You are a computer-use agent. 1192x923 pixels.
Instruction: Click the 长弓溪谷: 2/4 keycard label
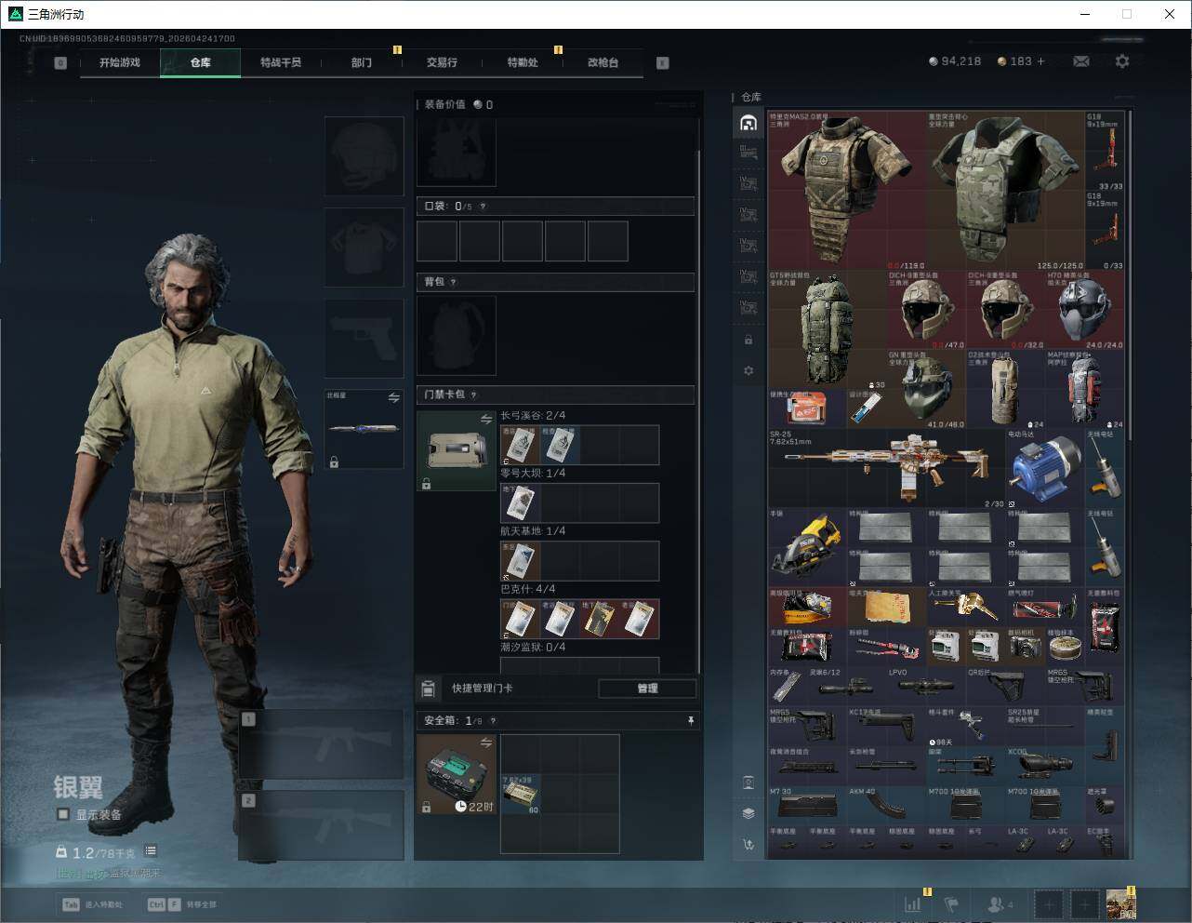(x=533, y=416)
